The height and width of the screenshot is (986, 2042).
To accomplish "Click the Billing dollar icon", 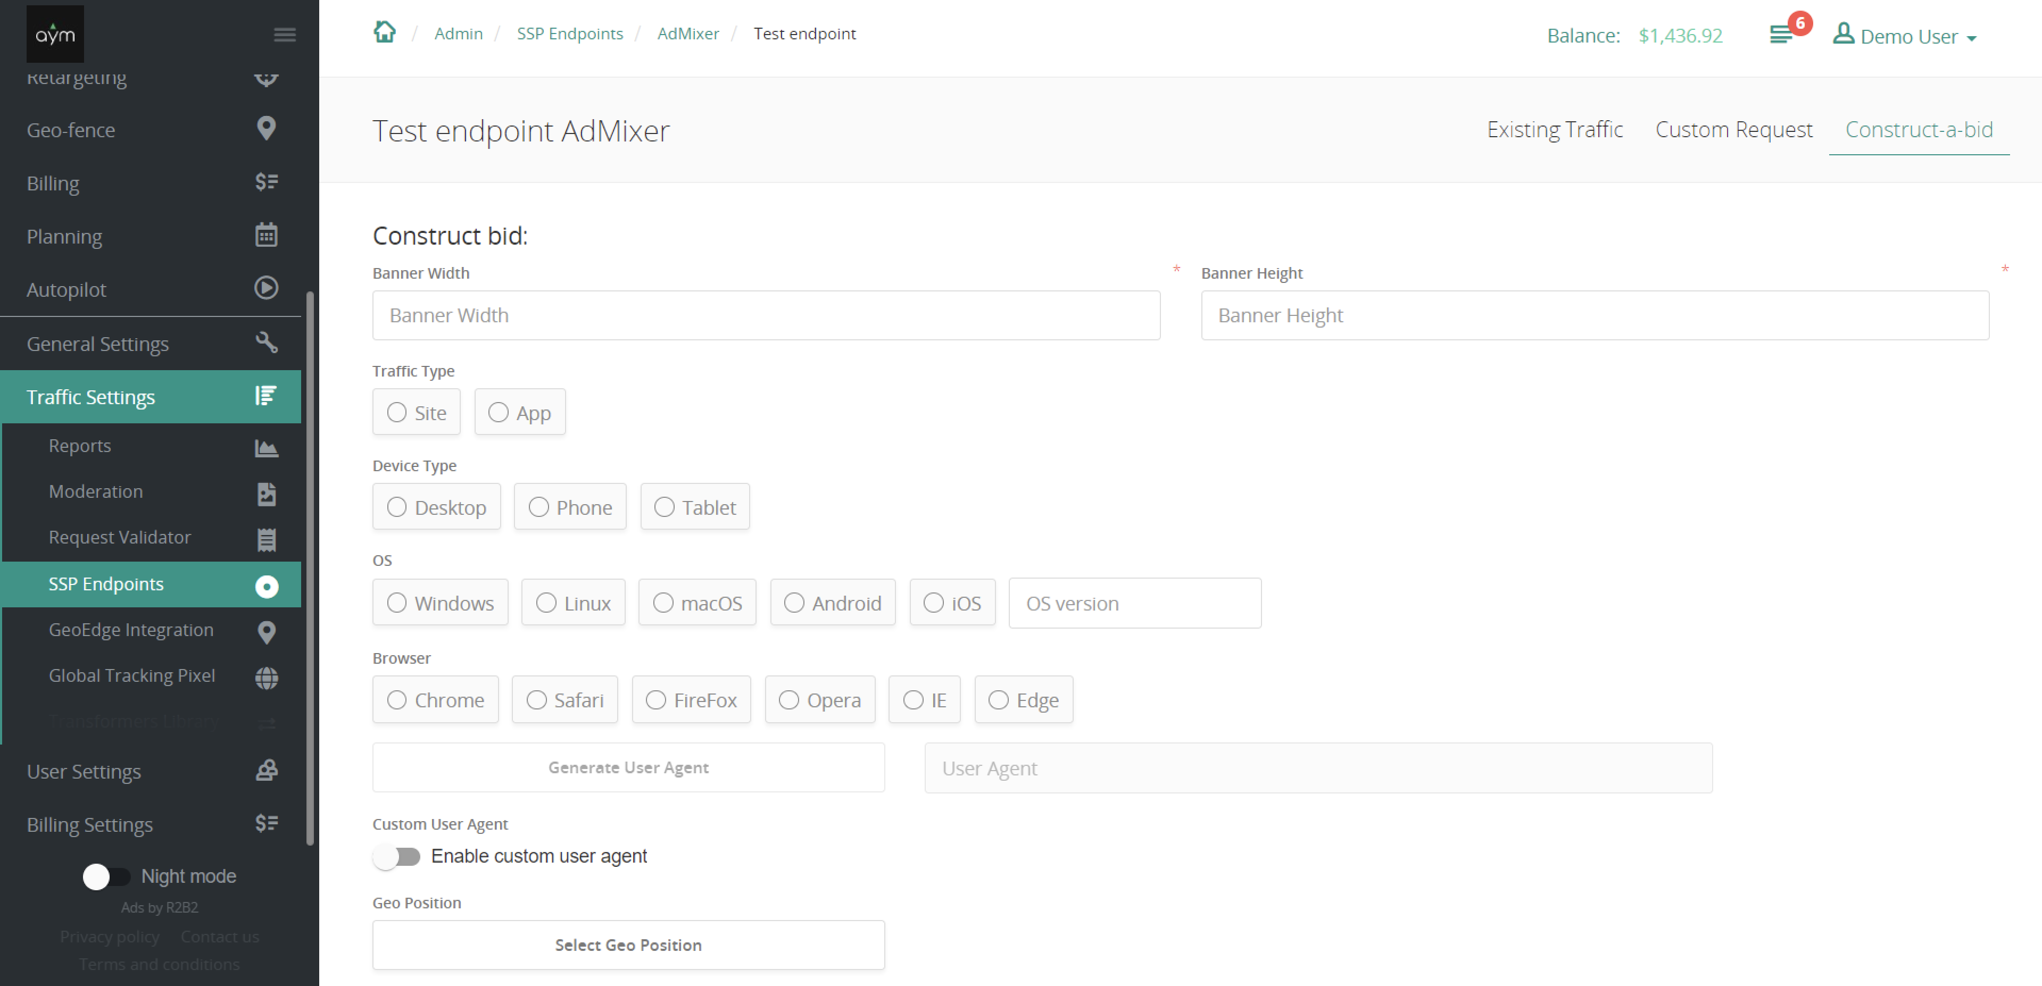I will click(267, 182).
